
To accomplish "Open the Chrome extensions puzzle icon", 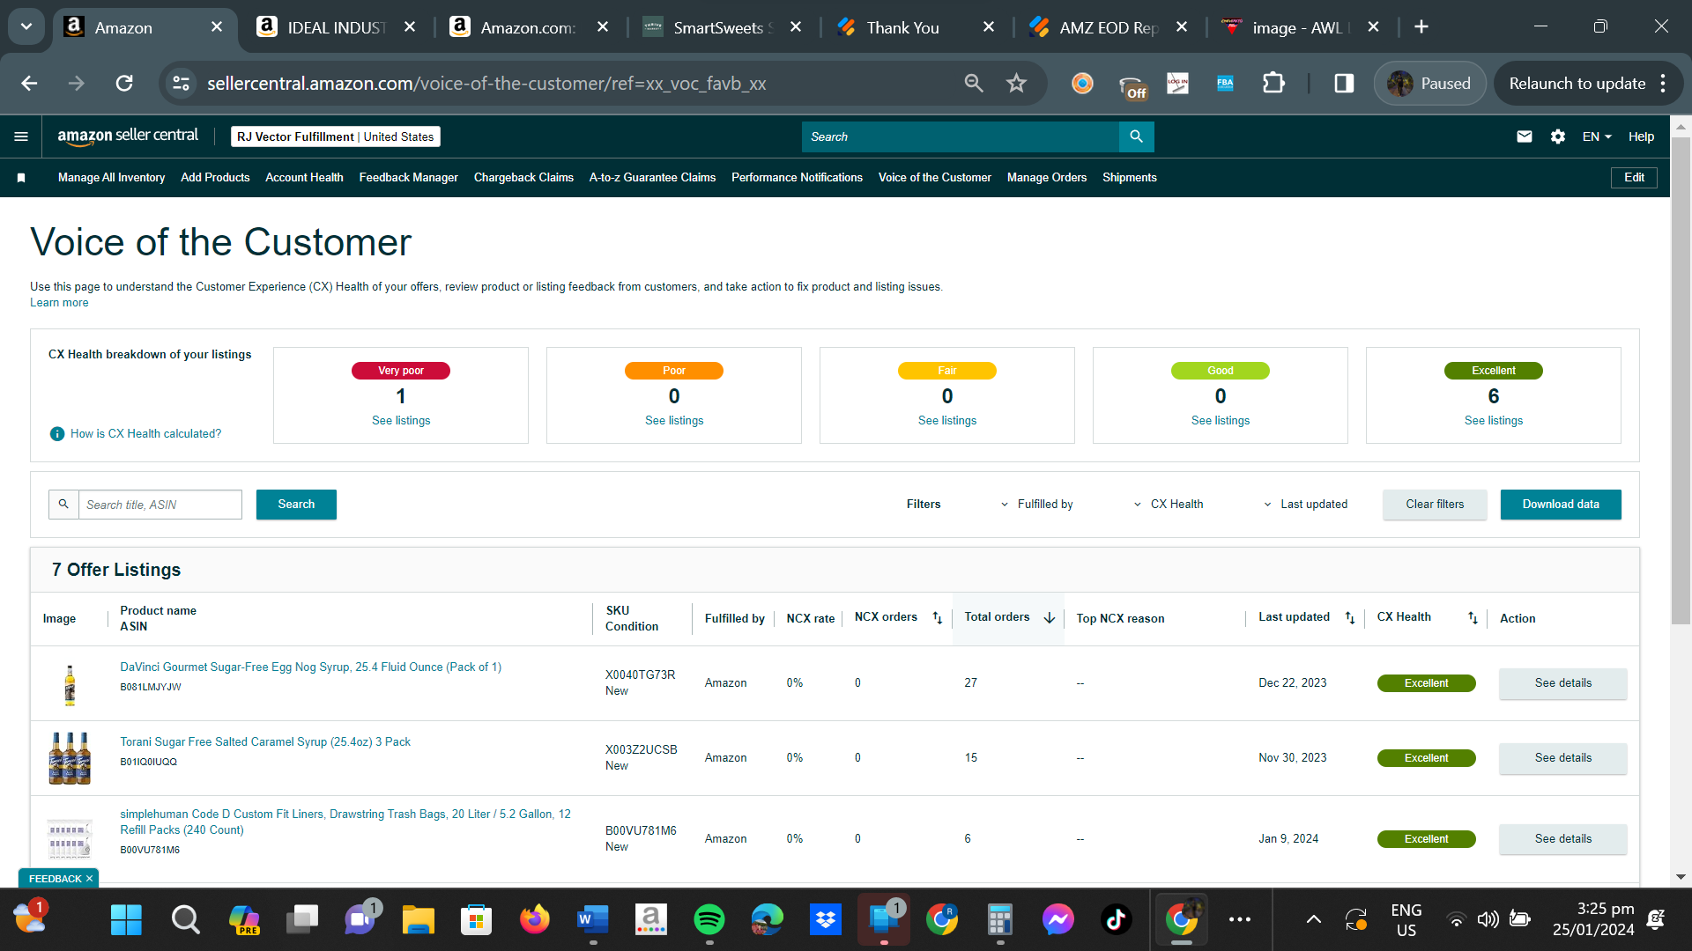I will pos(1273,84).
